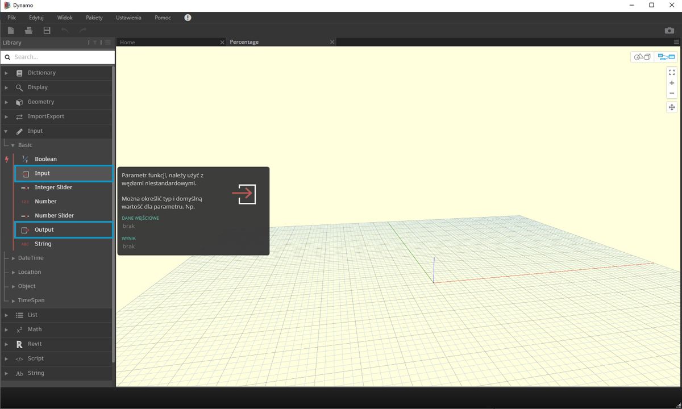Open the Widok menu

[65, 18]
